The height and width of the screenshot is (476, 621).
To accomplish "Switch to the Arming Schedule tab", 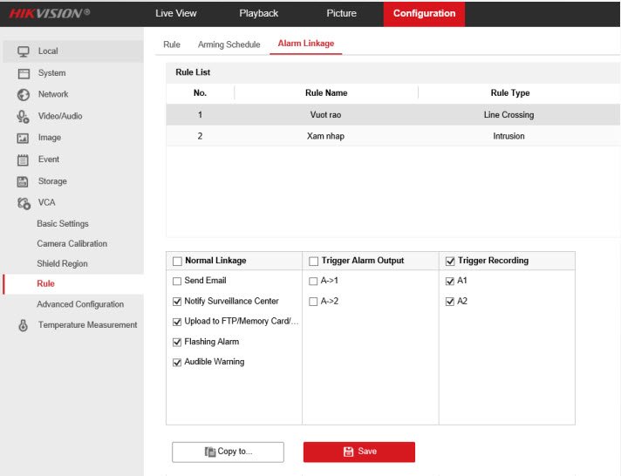I will point(229,44).
